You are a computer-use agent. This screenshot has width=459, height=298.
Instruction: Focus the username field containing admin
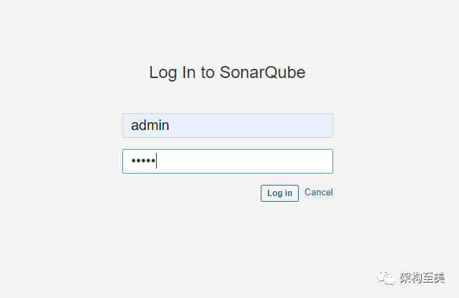coord(227,126)
